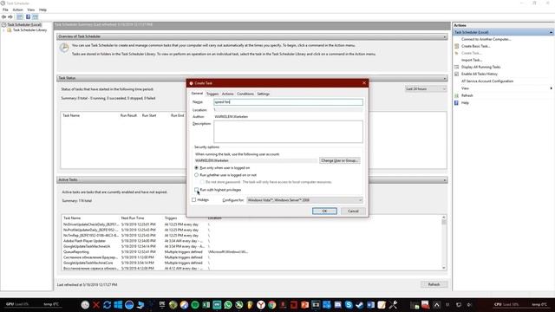
Task: Select the General tab
Action: point(197,94)
